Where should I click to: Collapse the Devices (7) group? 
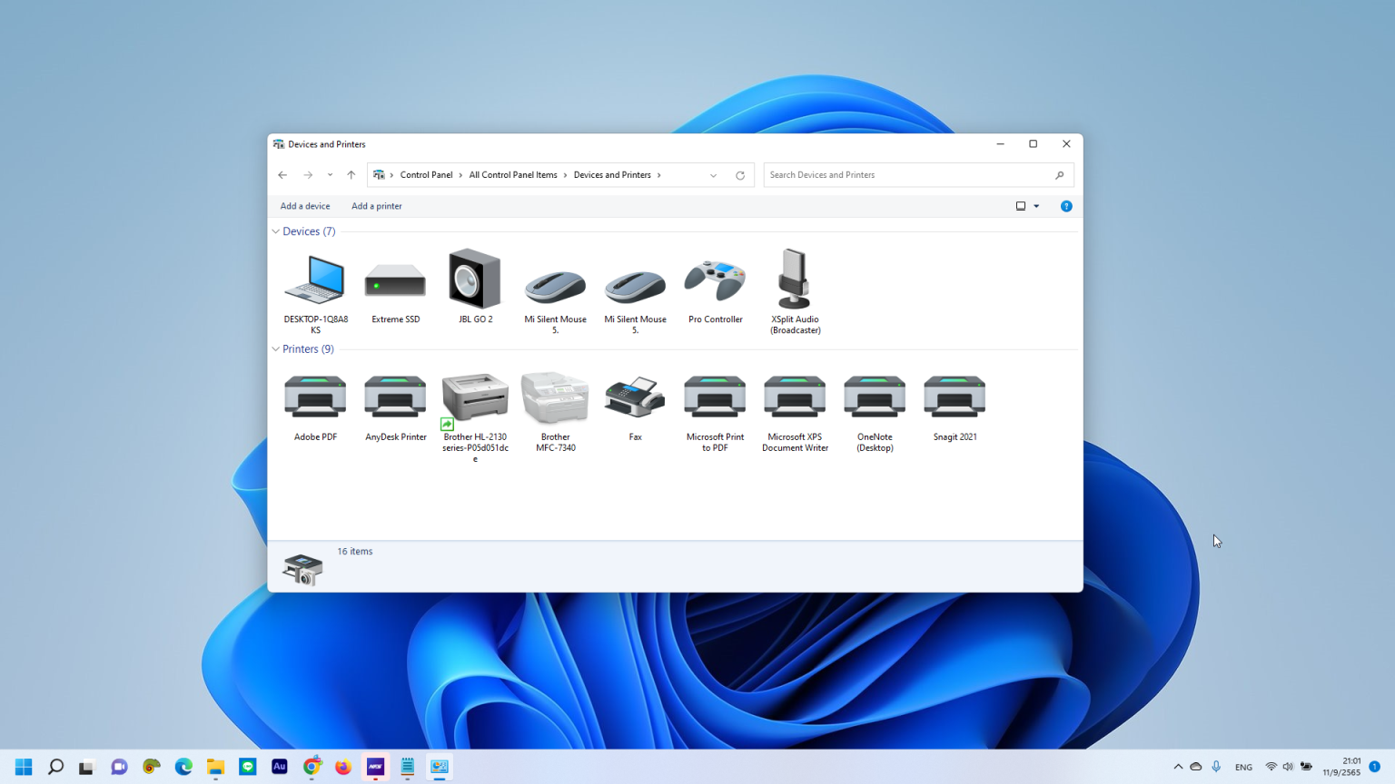(275, 231)
